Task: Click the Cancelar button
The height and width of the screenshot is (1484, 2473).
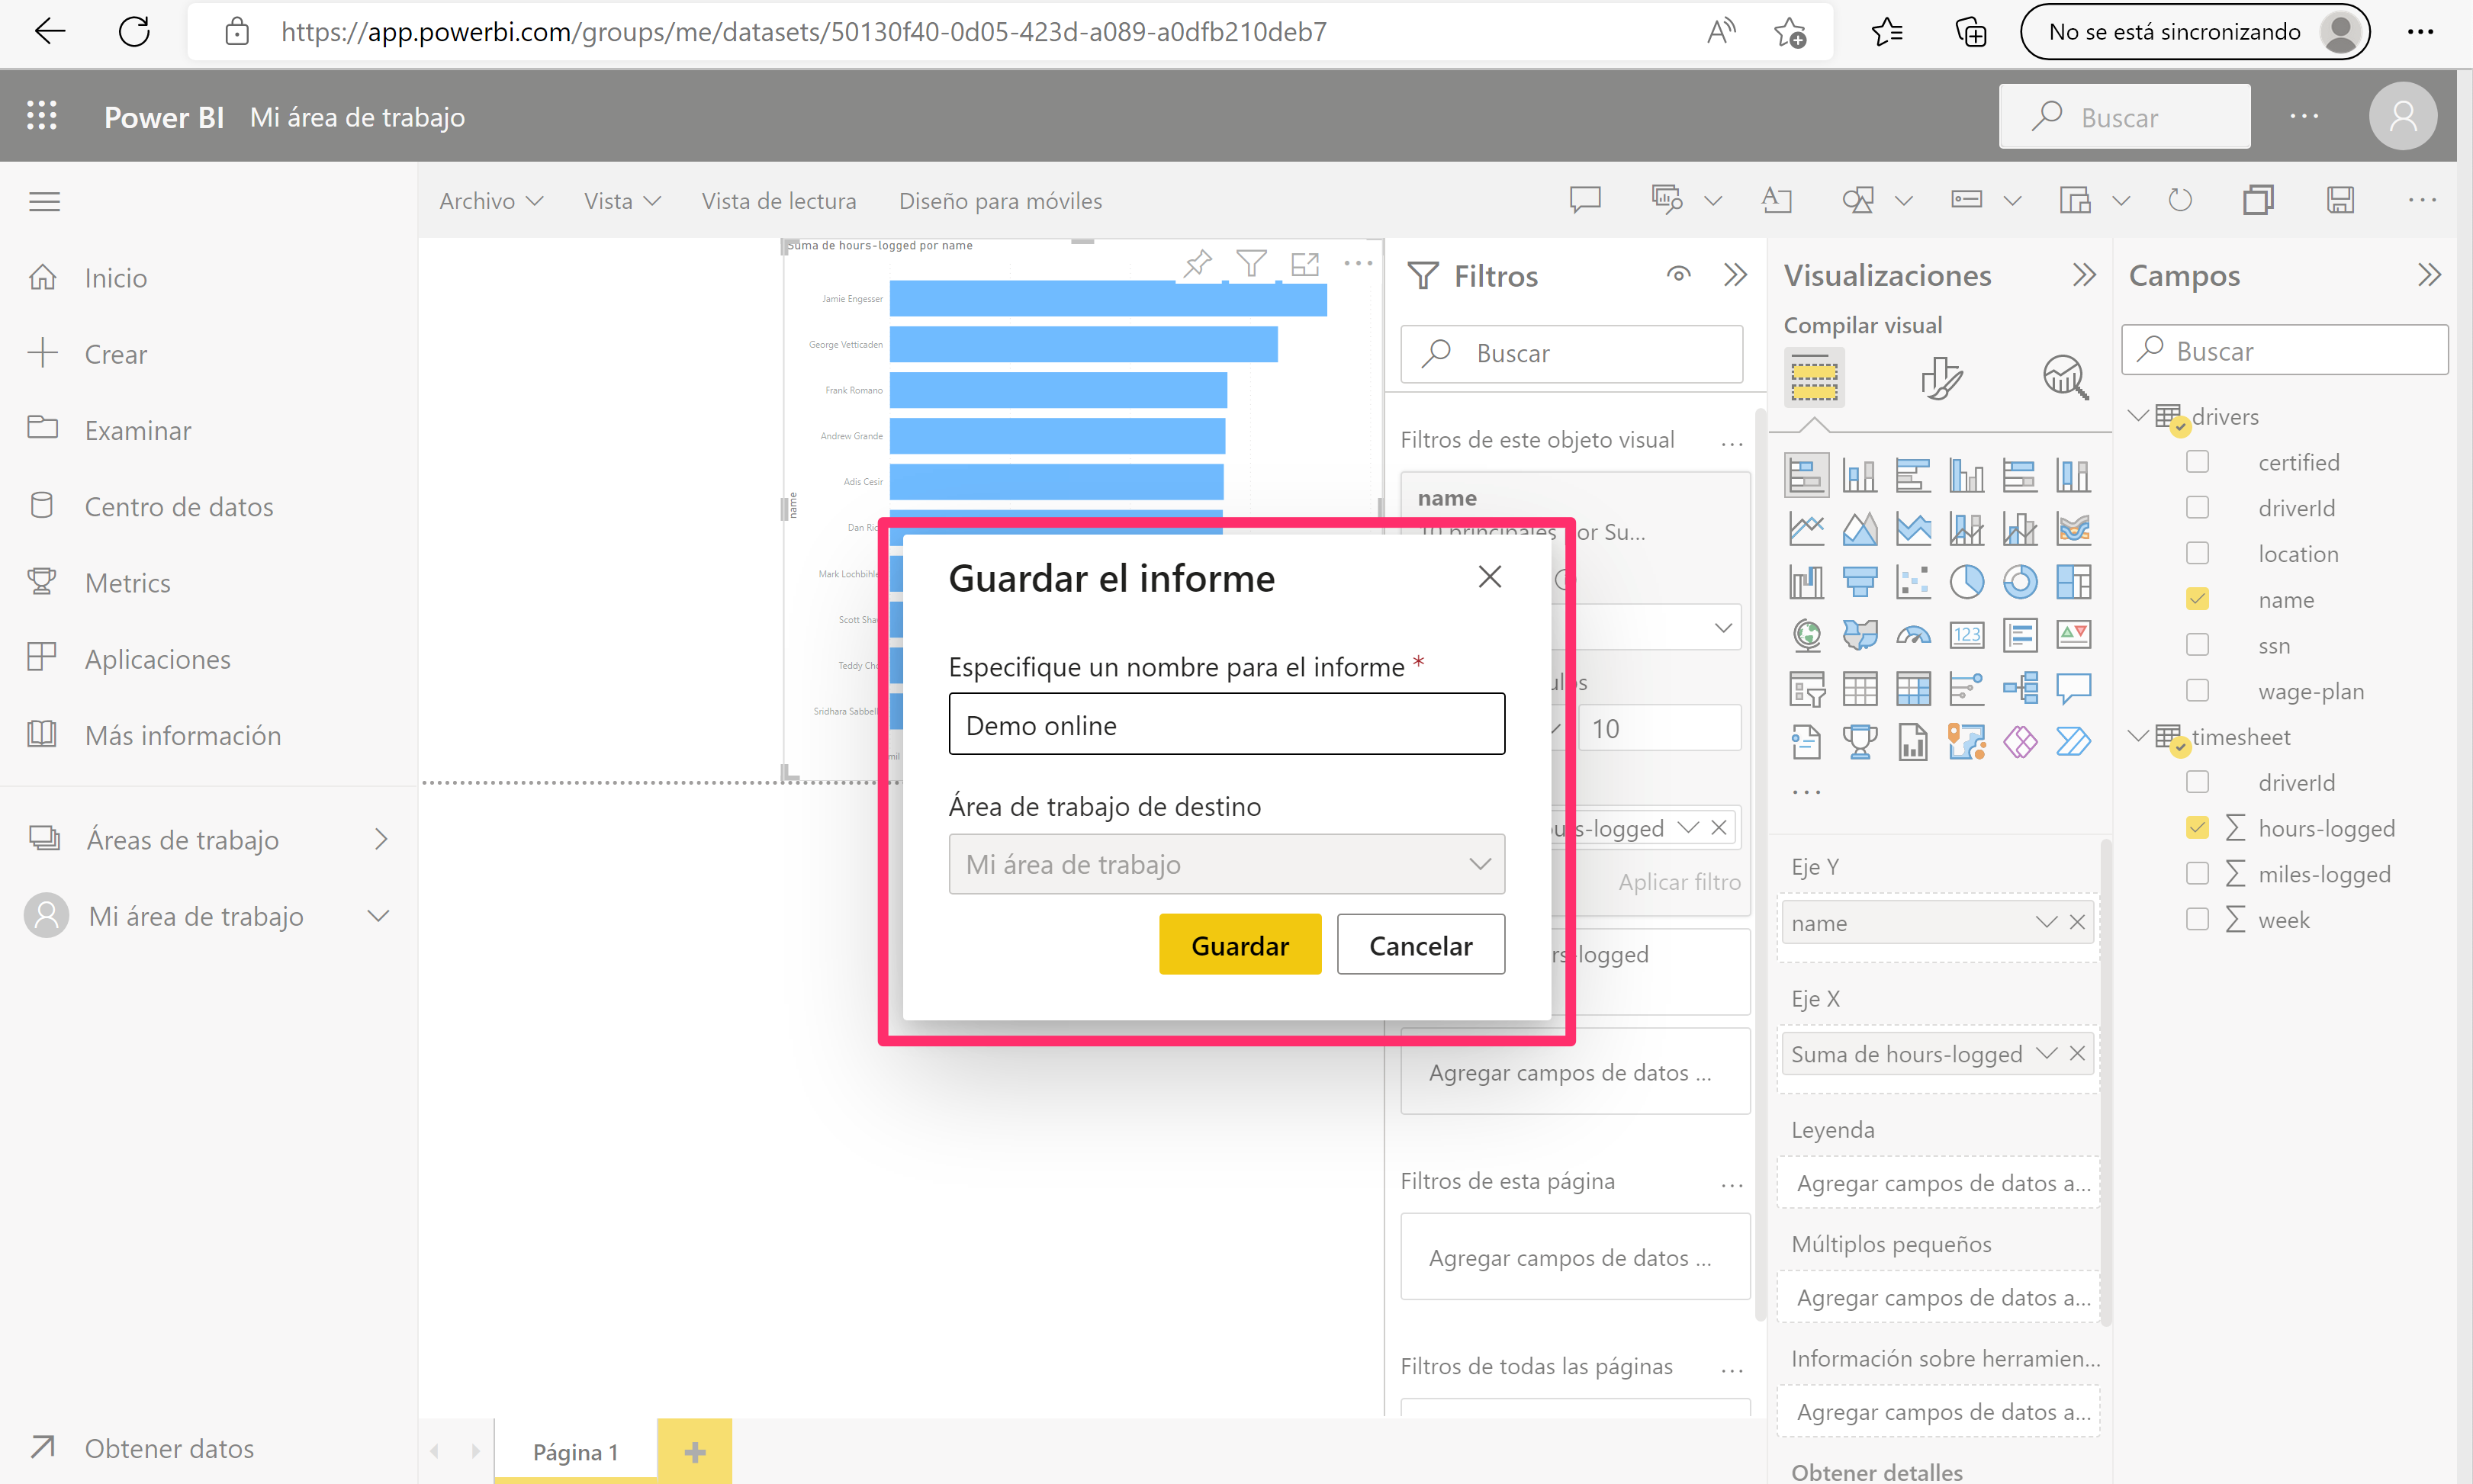Action: (x=1420, y=945)
